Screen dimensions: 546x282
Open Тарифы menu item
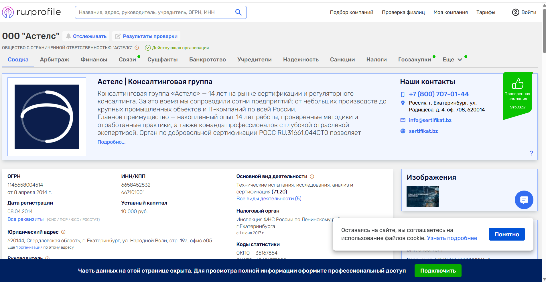coord(486,12)
